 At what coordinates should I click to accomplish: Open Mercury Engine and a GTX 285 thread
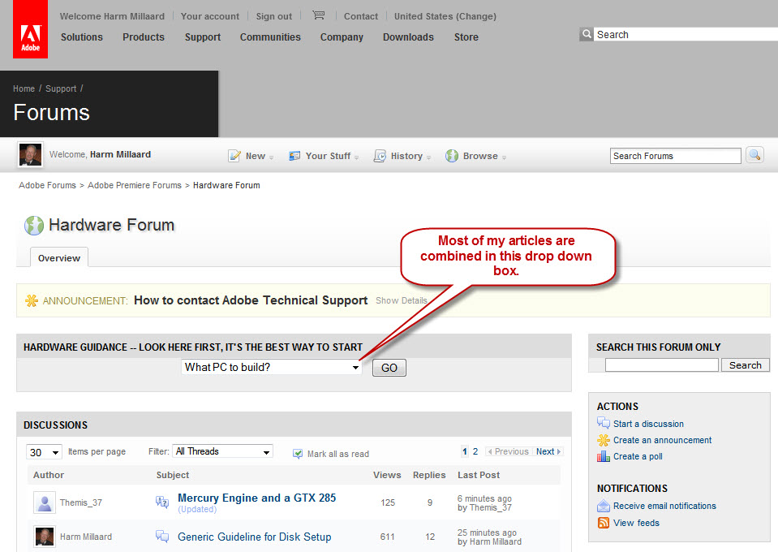coord(257,498)
